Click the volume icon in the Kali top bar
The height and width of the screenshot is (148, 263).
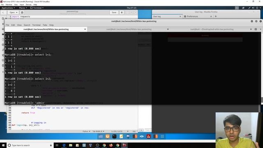tap(253, 8)
